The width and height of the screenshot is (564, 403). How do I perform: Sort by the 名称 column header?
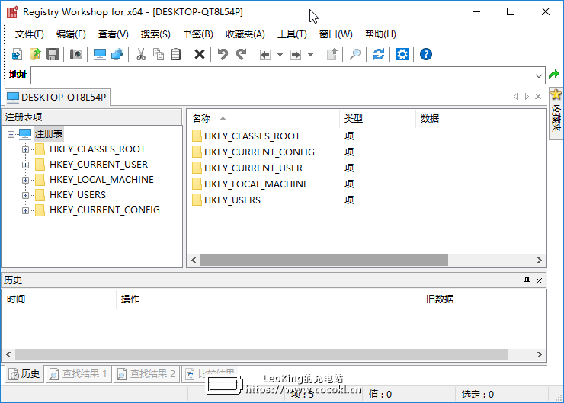pos(263,119)
